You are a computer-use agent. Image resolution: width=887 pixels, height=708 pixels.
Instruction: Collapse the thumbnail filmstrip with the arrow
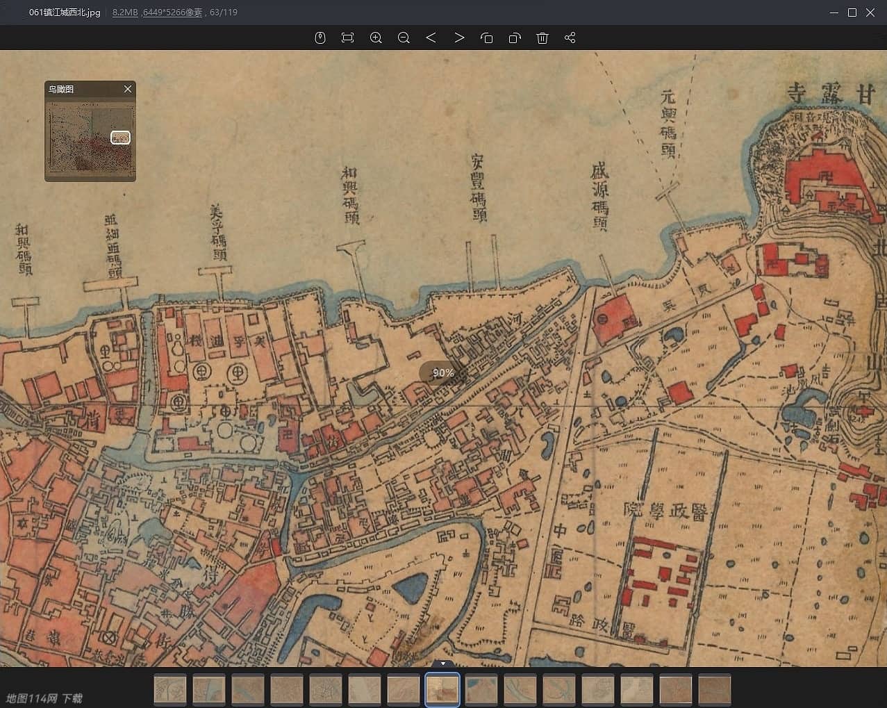click(x=443, y=664)
